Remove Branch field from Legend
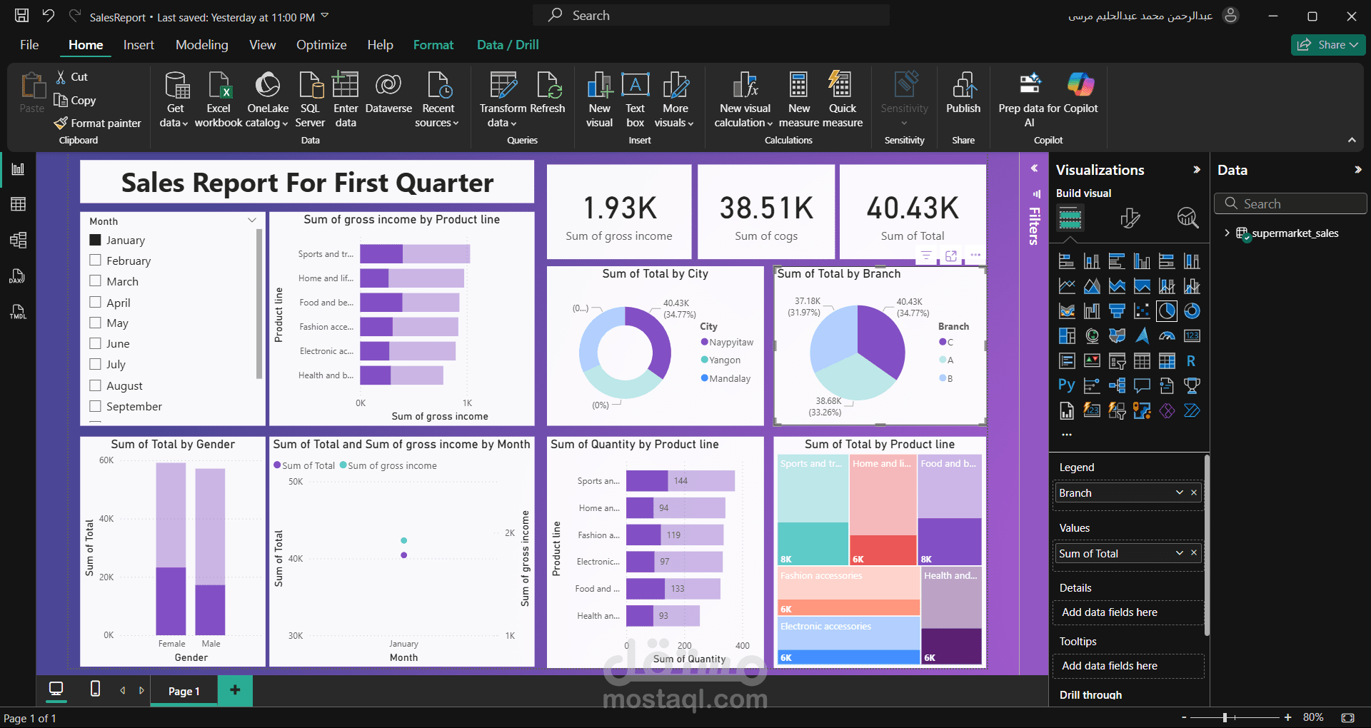The image size is (1371, 728). 1194,492
